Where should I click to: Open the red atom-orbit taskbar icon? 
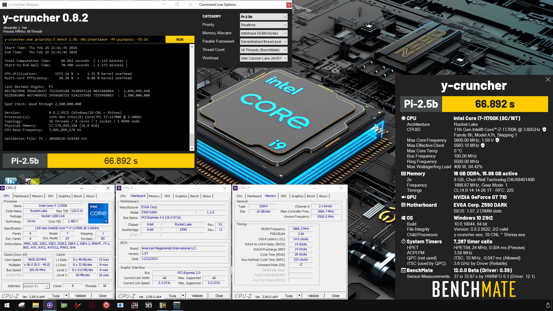(x=92, y=305)
